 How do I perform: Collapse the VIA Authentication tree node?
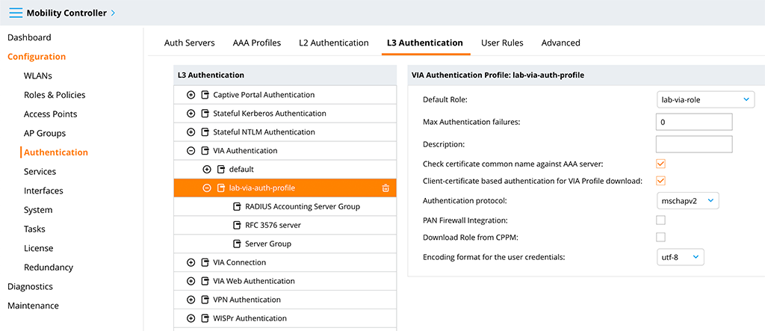click(191, 151)
